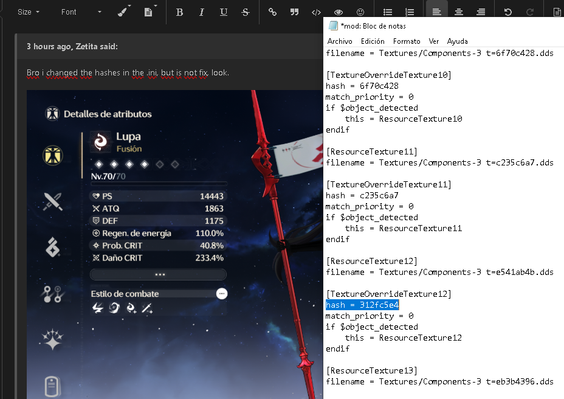The image size is (564, 399).
Task: Click the quoted post text 'Bro i changed the hashes'
Action: point(128,73)
